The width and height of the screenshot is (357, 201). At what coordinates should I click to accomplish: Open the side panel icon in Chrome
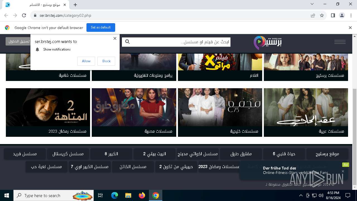tap(333, 15)
